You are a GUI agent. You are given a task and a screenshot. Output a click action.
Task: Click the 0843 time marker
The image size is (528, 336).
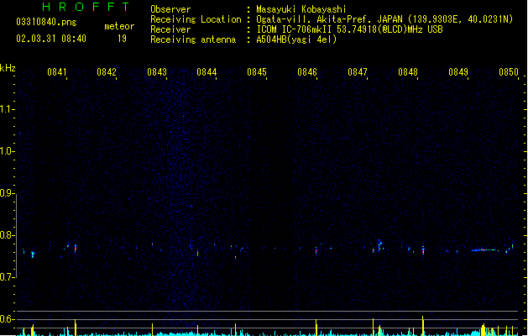tap(157, 72)
